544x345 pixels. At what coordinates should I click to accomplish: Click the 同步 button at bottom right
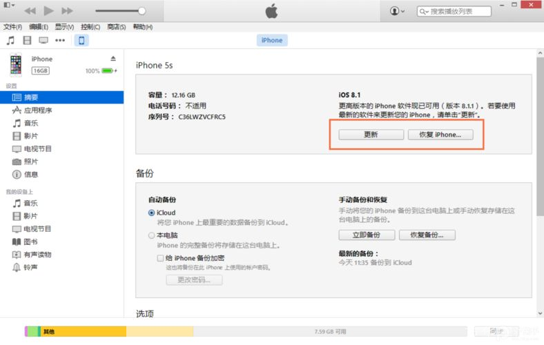[496, 331]
